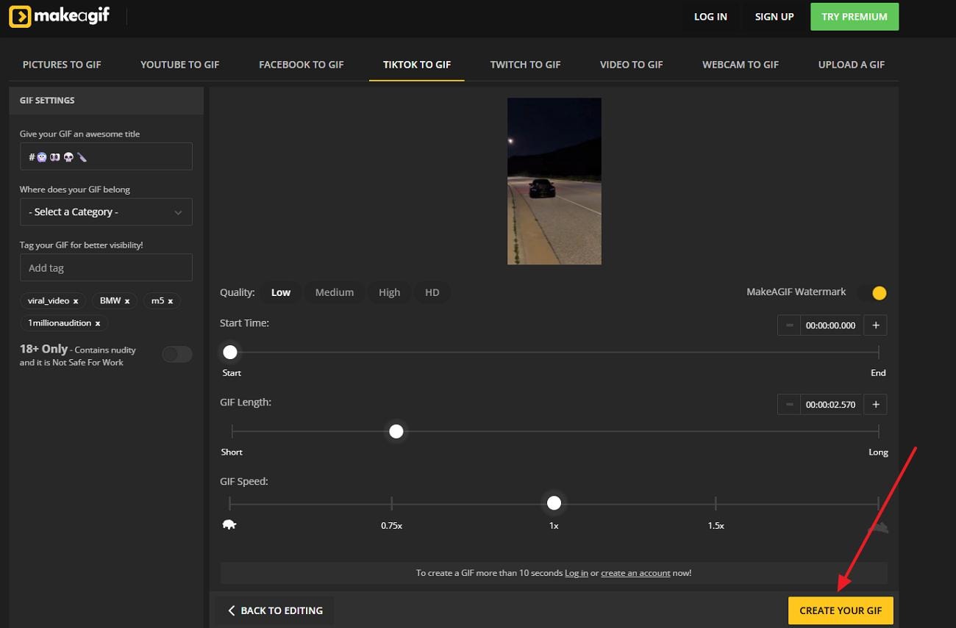This screenshot has height=628, width=956.
Task: Click the CREATE YOUR GIF button
Action: pos(841,610)
